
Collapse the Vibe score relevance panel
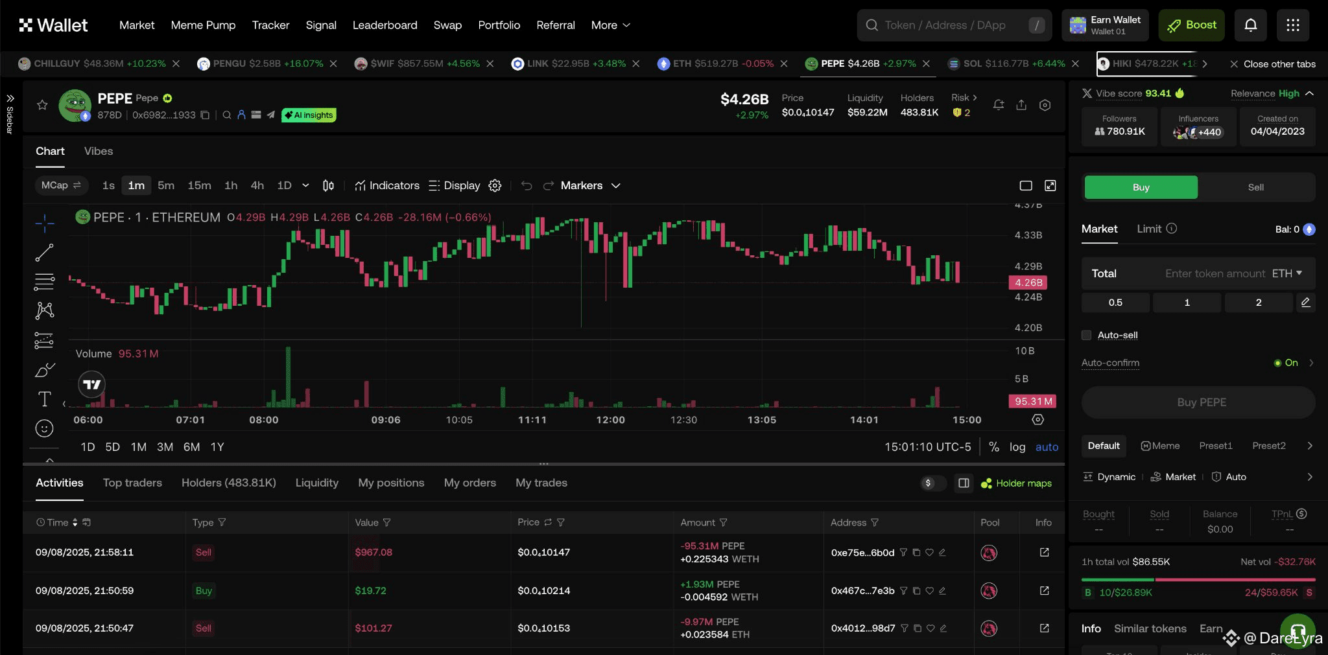pos(1310,93)
